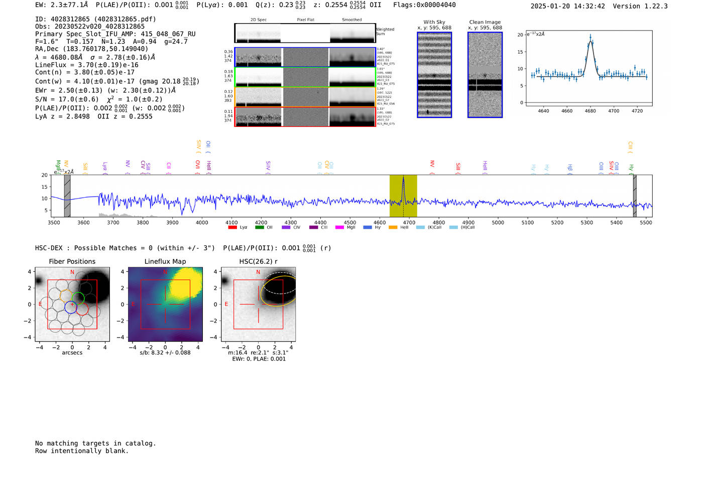Open the Lineflux Map panel
Screen dimensions: 703x478
(x=165, y=304)
